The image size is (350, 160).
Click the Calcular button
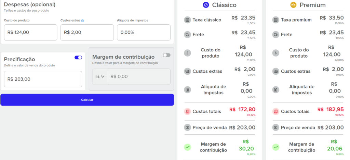[x=87, y=100]
